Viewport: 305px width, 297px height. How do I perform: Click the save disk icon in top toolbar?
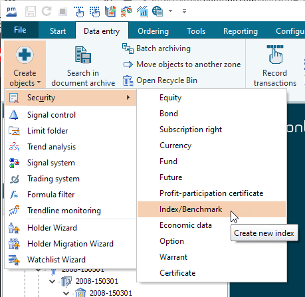[x=31, y=11]
